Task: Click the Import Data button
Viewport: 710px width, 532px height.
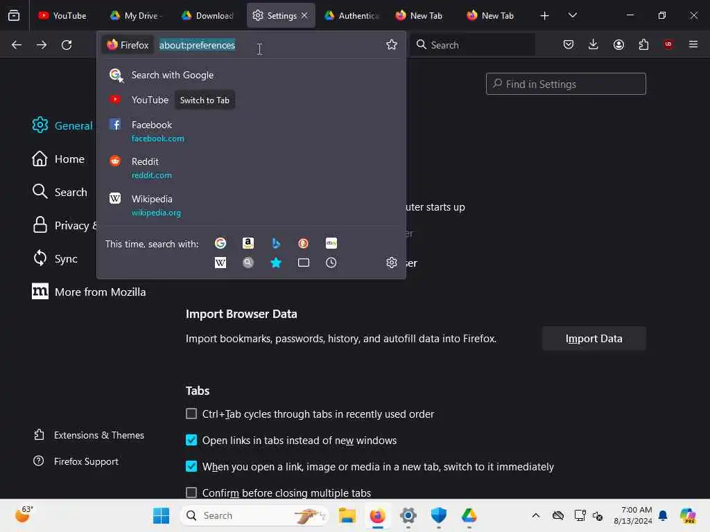Action: pyautogui.click(x=594, y=338)
